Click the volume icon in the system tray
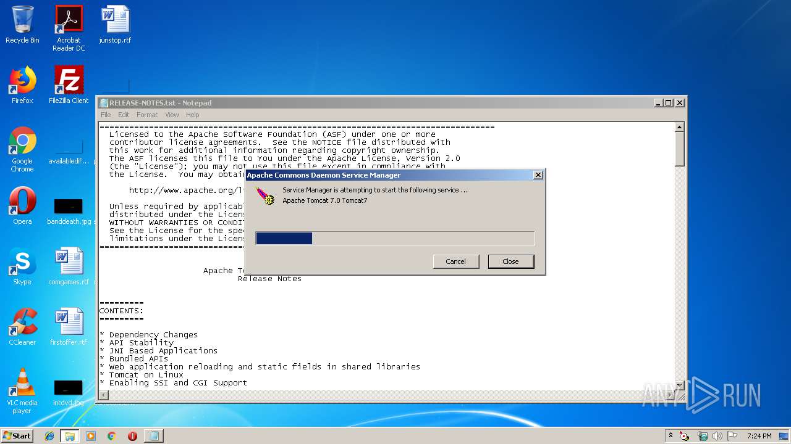791x444 pixels. click(x=717, y=436)
